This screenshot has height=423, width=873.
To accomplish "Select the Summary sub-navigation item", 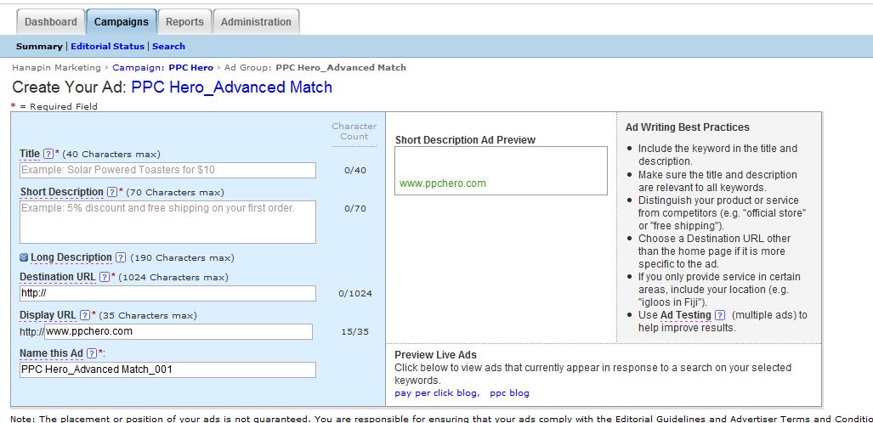I will click(x=39, y=46).
